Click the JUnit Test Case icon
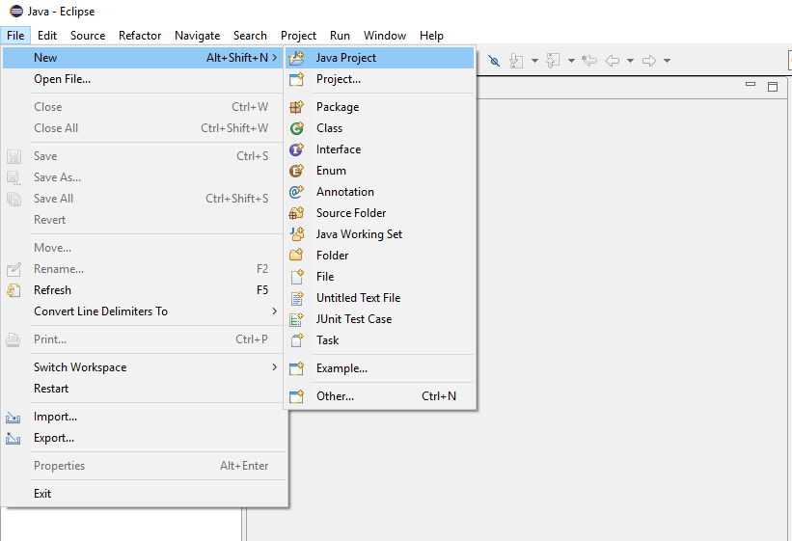The width and height of the screenshot is (792, 541). click(x=296, y=319)
